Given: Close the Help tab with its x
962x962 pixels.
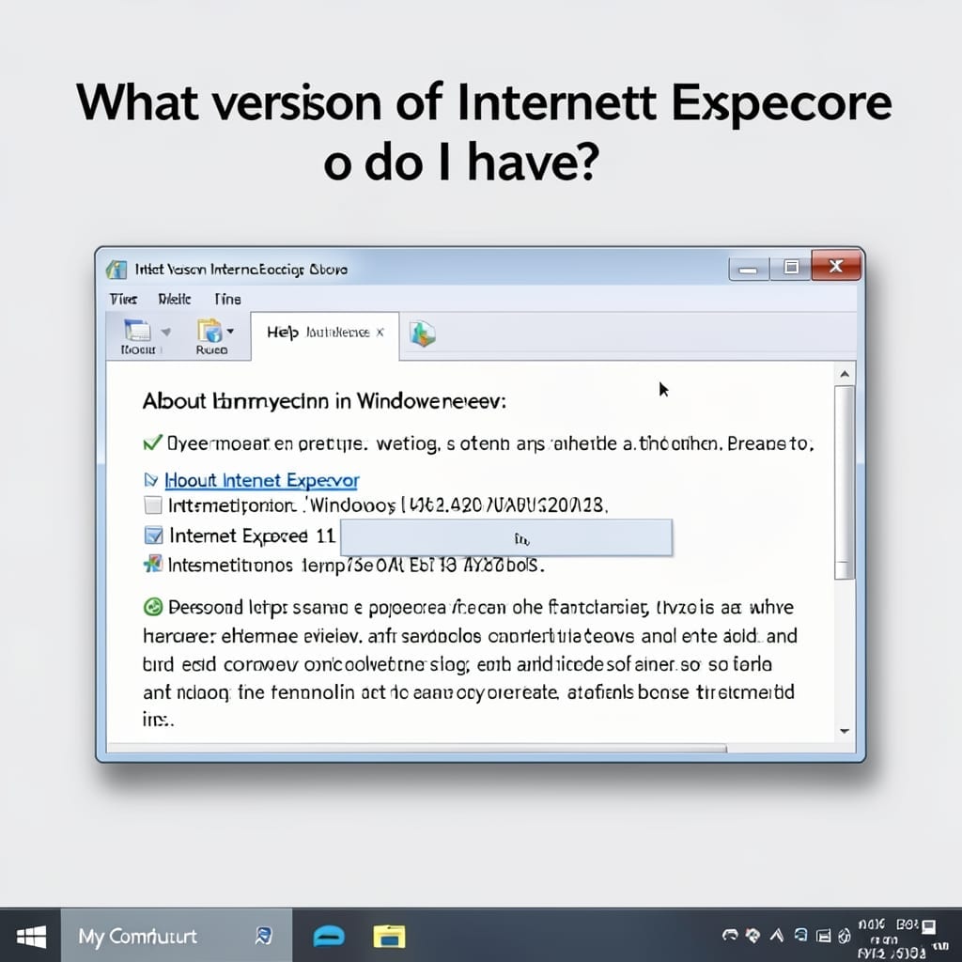Looking at the screenshot, I should [x=380, y=332].
